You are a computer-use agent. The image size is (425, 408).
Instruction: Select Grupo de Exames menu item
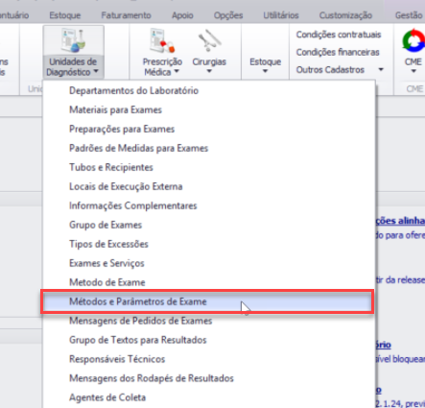[209, 226]
